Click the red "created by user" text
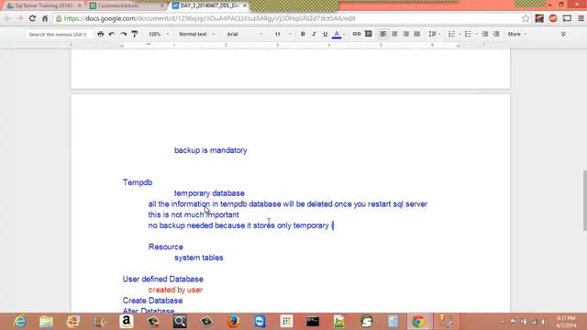 [x=175, y=290]
